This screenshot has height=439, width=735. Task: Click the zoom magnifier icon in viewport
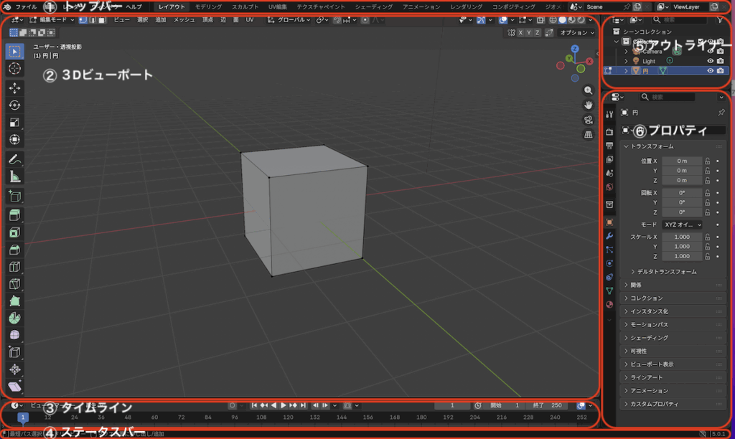point(589,90)
